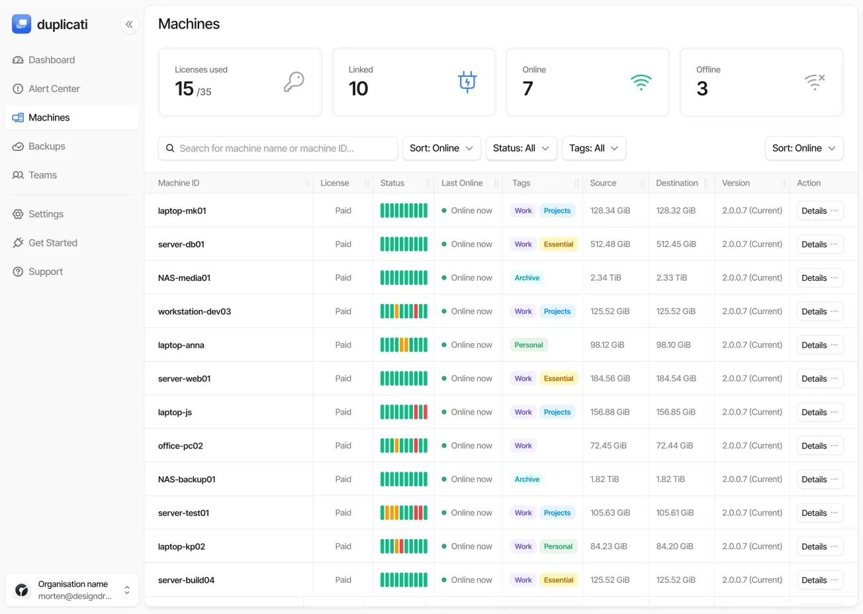Expand the organisation name account switcher
This screenshot has height=614, width=863.
126,589
